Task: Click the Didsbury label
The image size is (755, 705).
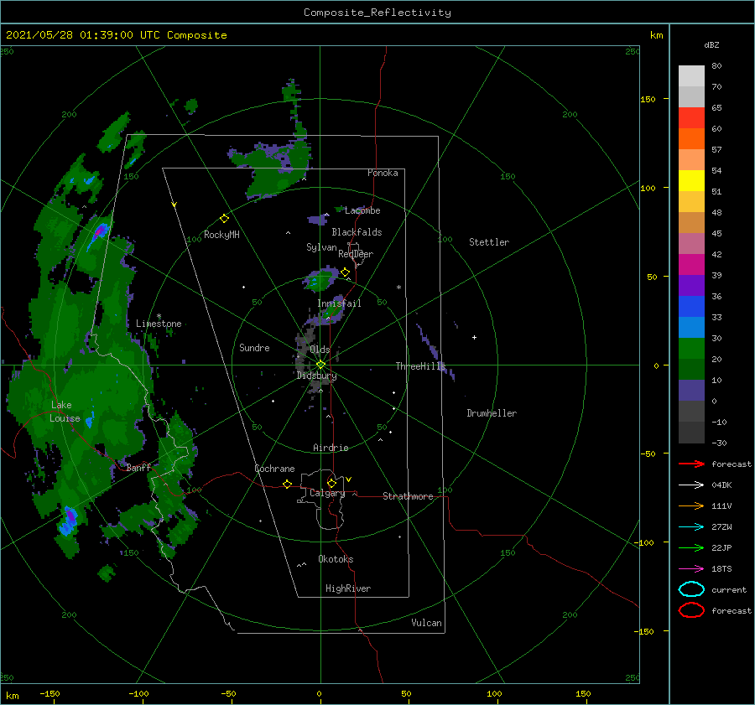Action: coord(316,376)
